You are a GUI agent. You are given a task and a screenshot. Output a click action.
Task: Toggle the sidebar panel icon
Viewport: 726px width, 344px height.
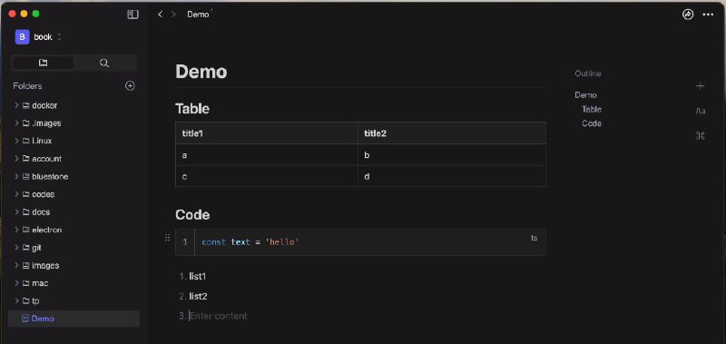tap(132, 15)
